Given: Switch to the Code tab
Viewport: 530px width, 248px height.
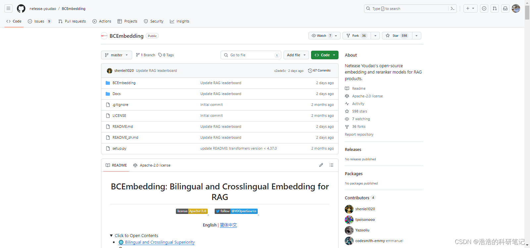Looking at the screenshot, I should (x=14, y=21).
